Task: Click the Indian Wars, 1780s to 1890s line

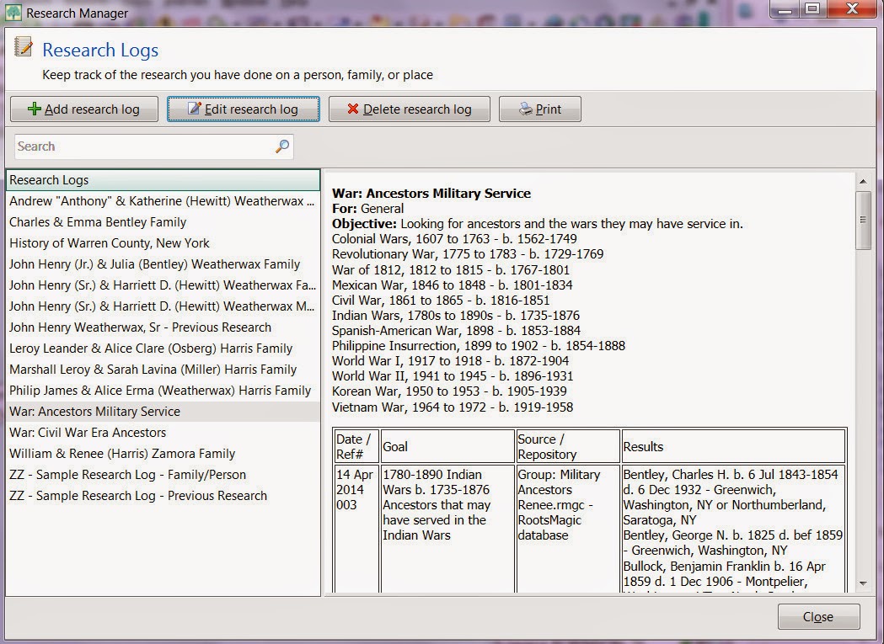Action: tap(456, 316)
